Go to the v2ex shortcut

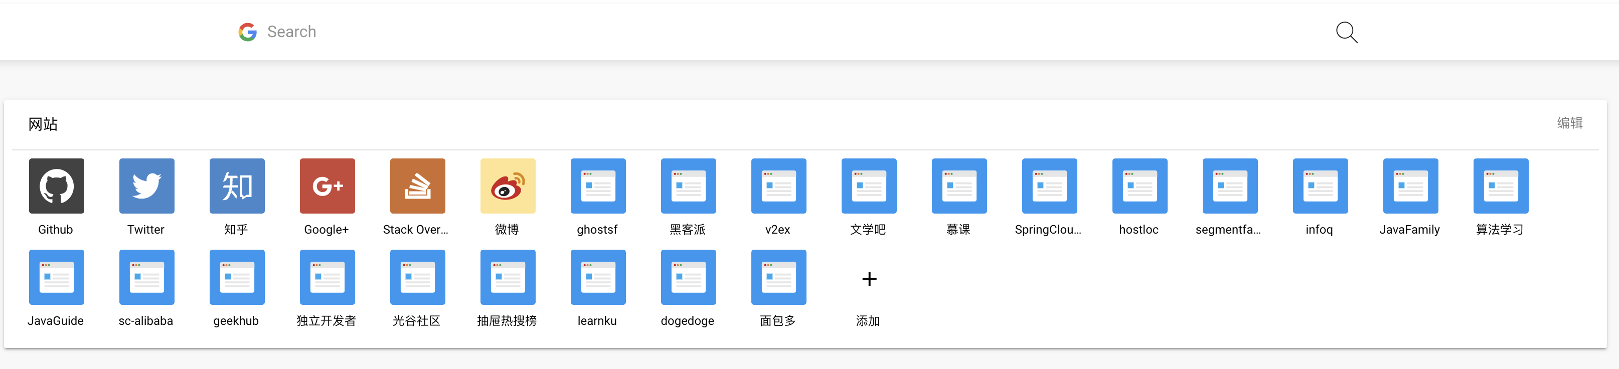tap(779, 186)
